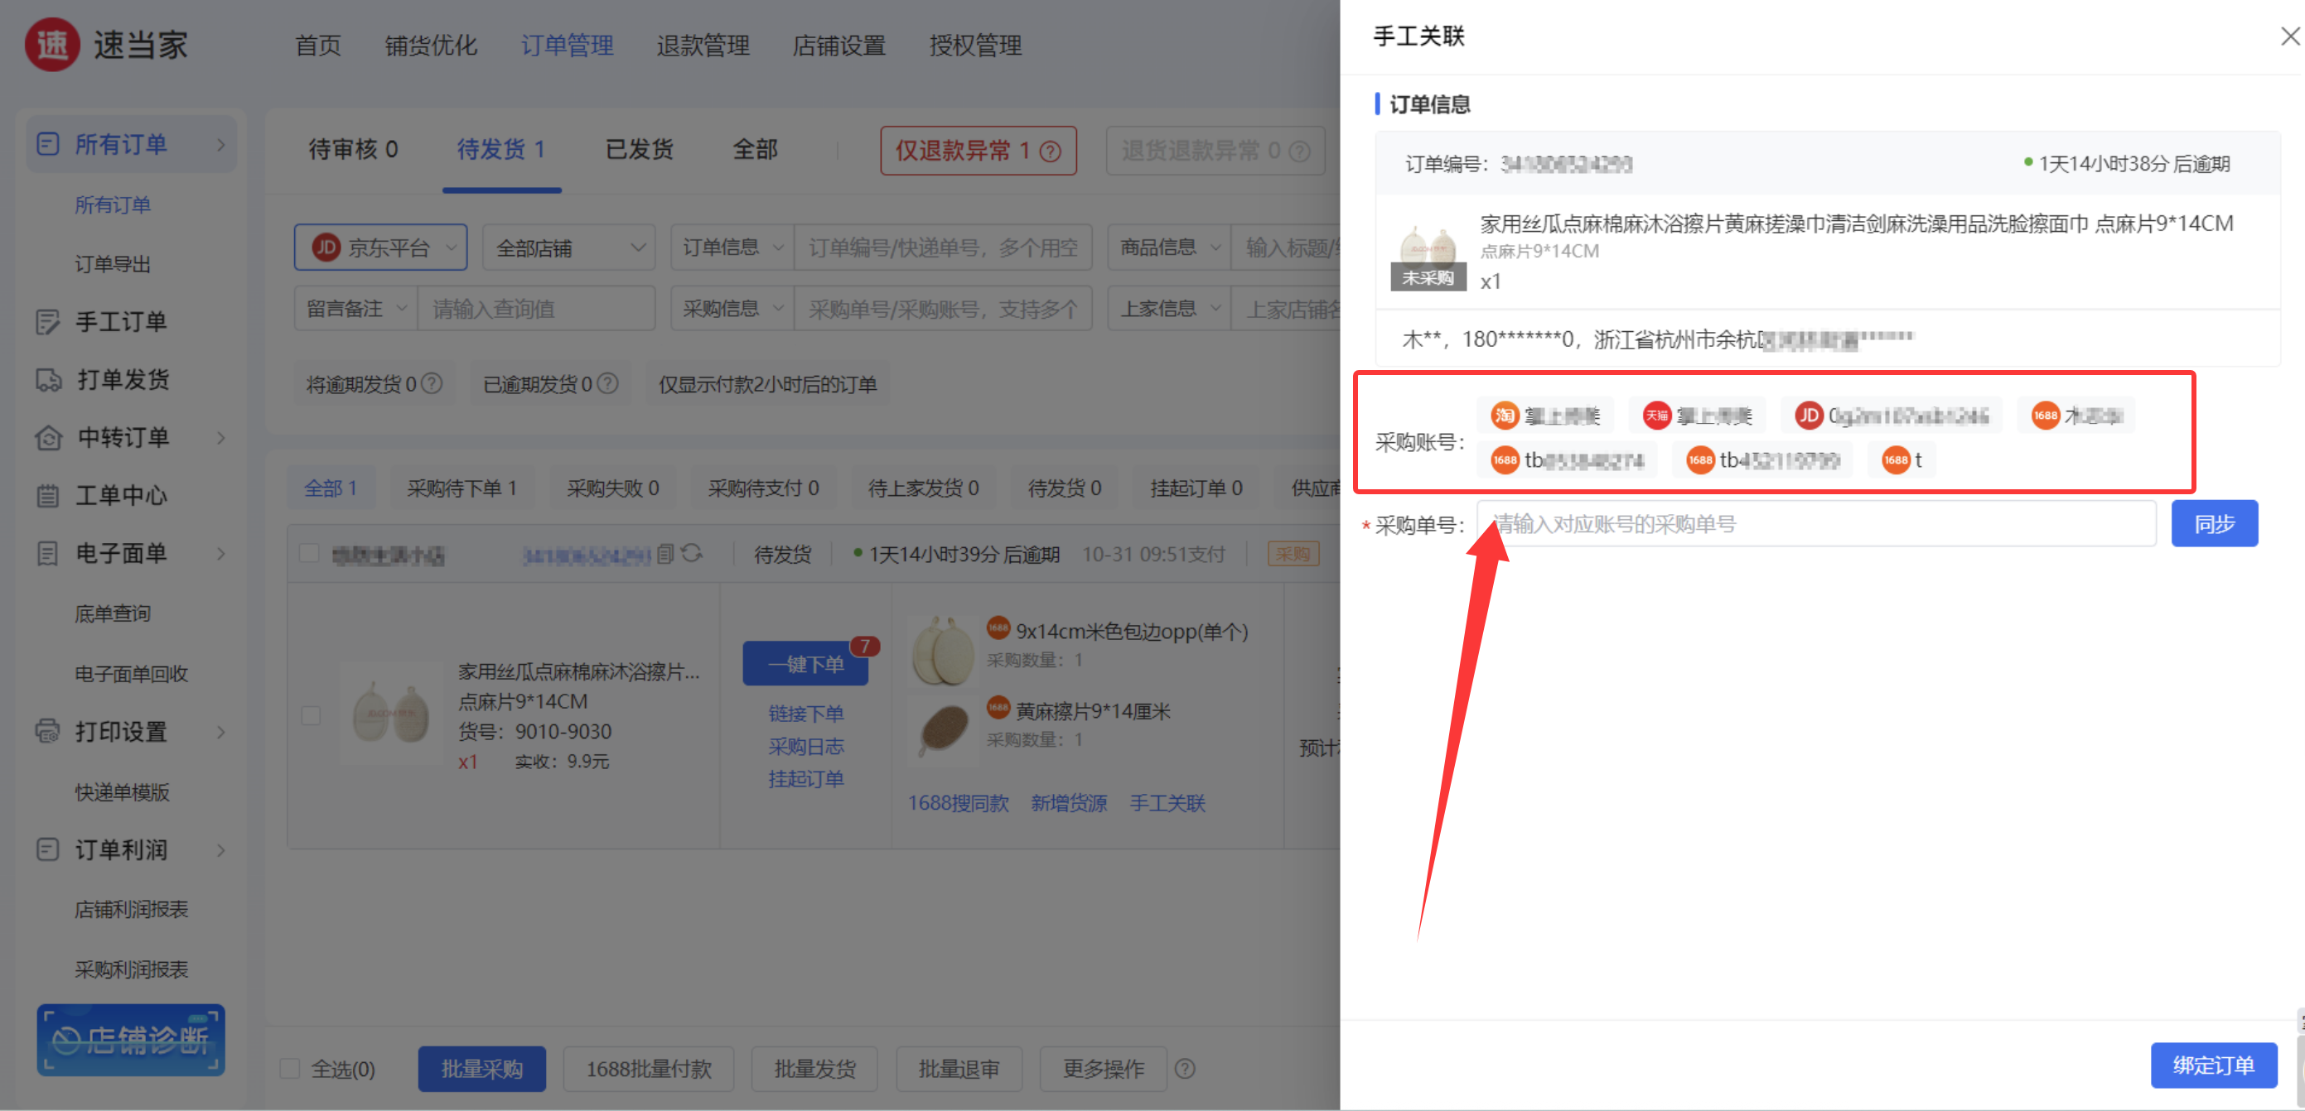
Task: Open the 全部店铺 store dropdown
Action: point(569,248)
